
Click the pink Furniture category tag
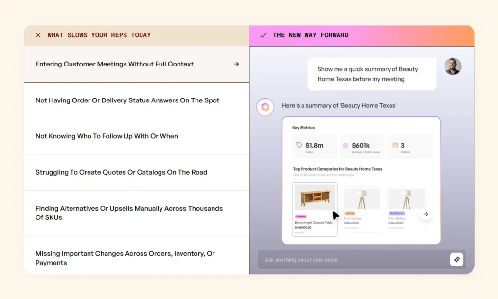click(x=301, y=216)
